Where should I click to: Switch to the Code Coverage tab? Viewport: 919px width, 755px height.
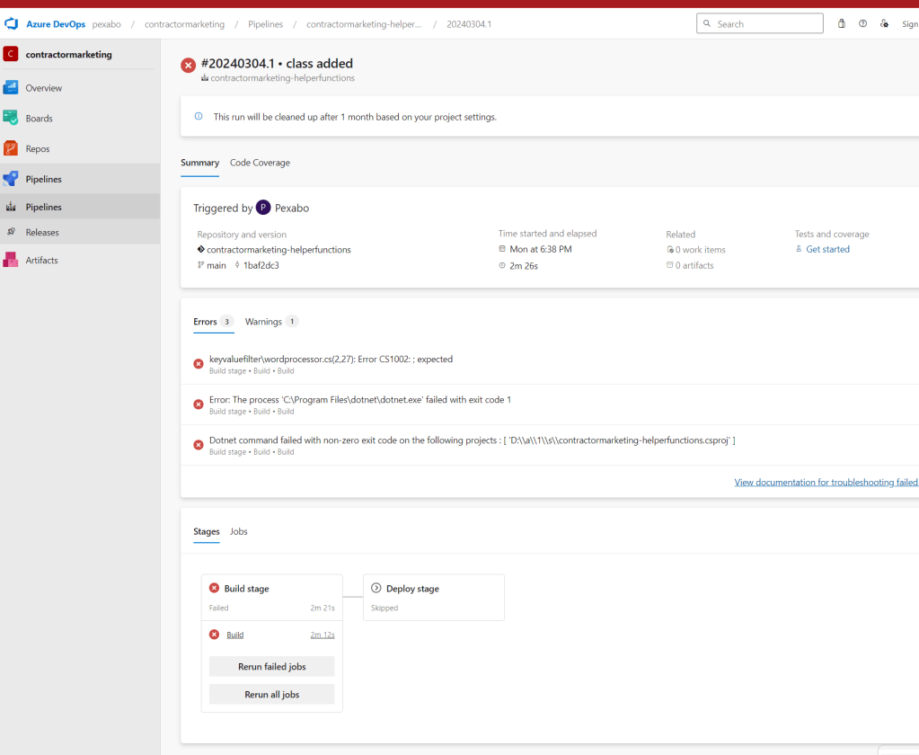click(x=260, y=163)
